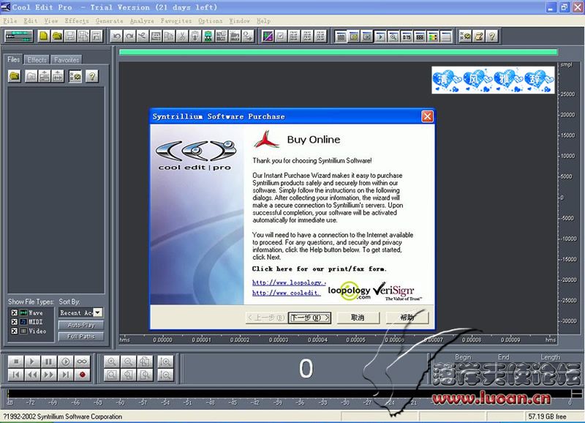Switch to the Files tab
Viewport: 585px width, 423px height.
14,59
